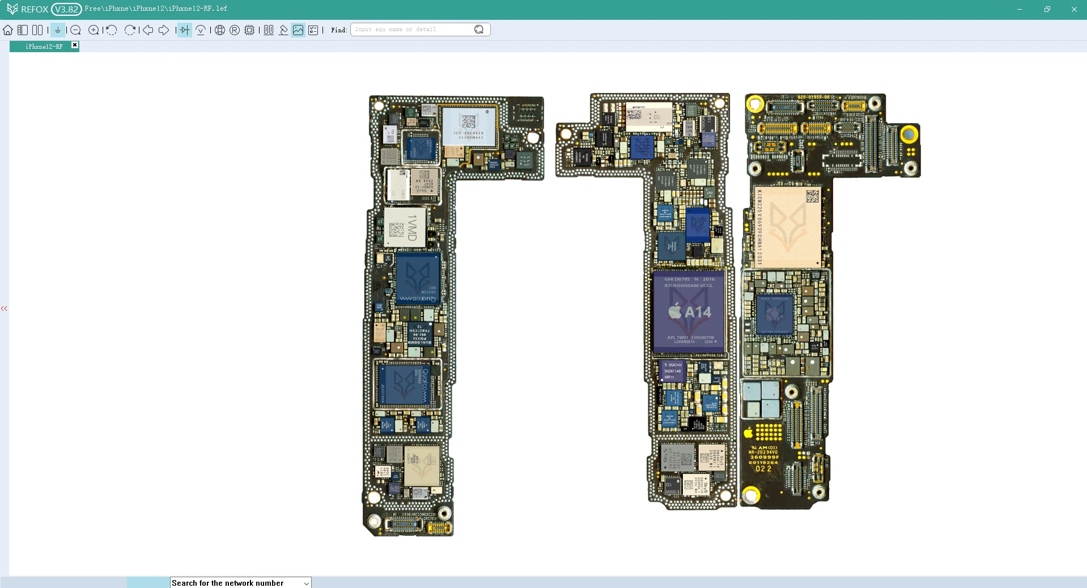Collapse the left side panel with the chevron

4,308
